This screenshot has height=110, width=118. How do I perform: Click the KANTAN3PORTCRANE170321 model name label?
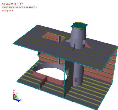click(19, 7)
